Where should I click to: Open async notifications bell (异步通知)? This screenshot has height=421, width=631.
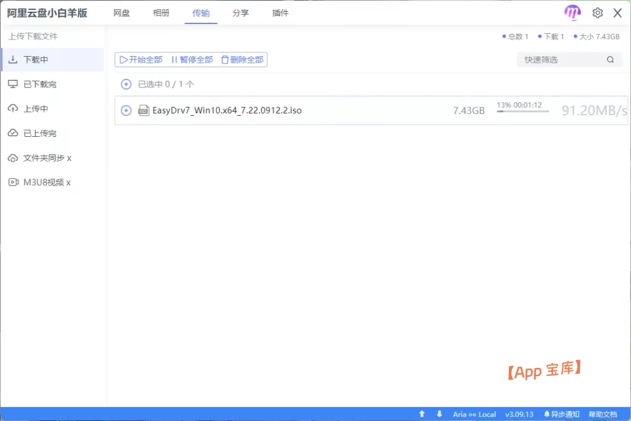(x=561, y=414)
